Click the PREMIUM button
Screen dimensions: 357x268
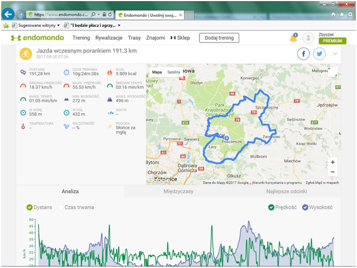tap(332, 41)
